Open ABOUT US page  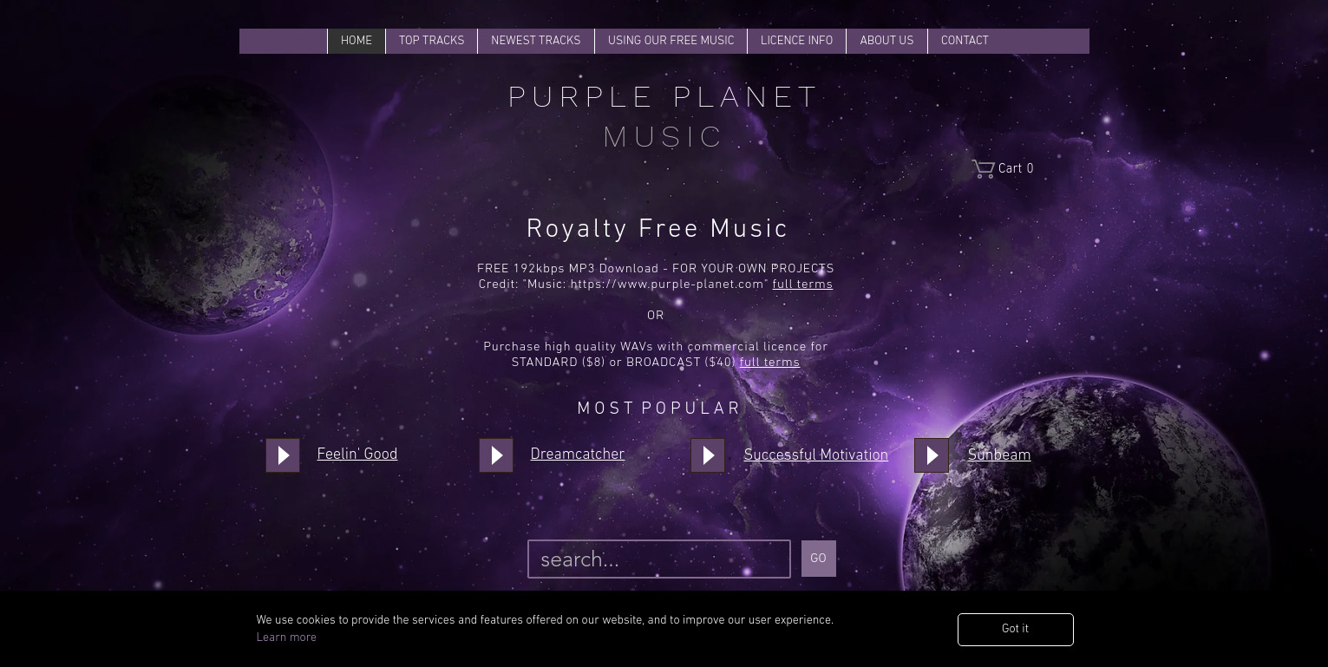[886, 41]
